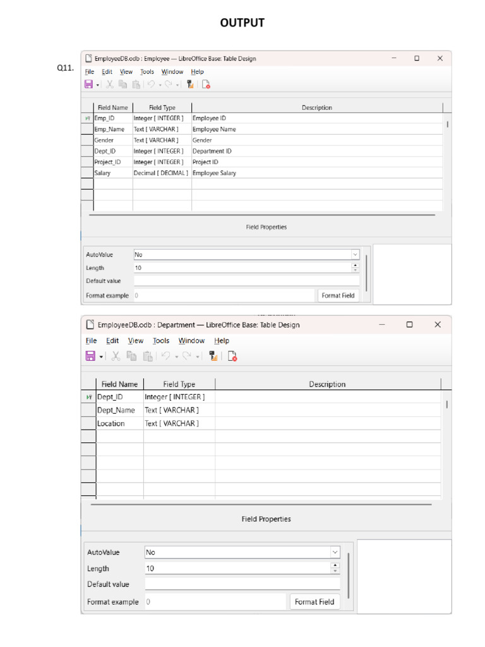Click Length stepper in Department window
Viewport: 485px width, 647px height.
point(335,568)
